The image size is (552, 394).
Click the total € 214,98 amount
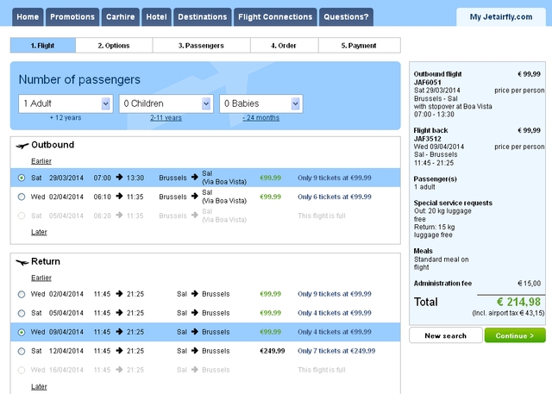(518, 302)
